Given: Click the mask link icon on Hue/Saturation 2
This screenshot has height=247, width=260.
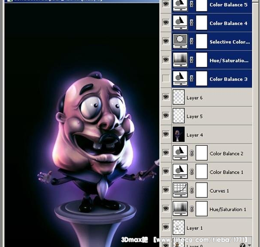Looking at the screenshot, I should coord(191,60).
